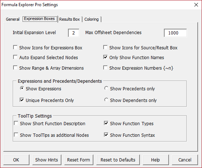Open Help for the settings dialog
The image size is (202, 168).
point(155,160)
